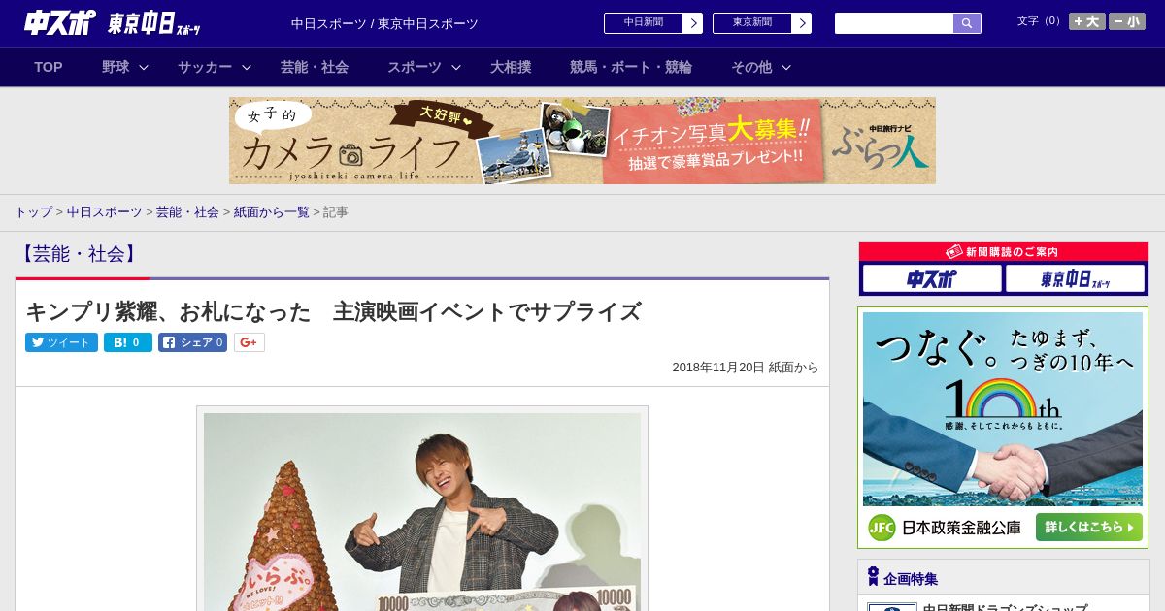Share article via Google+ button
1165x611 pixels.
point(250,342)
